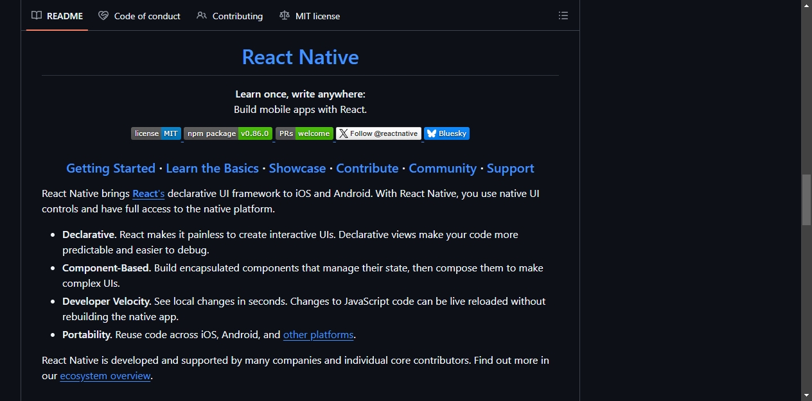Open the Support link
812x401 pixels.
point(511,168)
